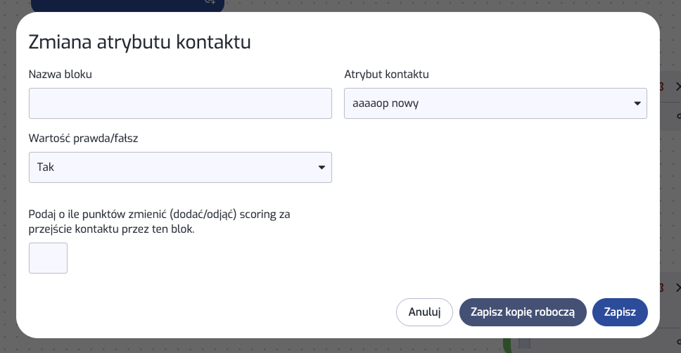Screen dimensions: 681x353
Task: Click the small grey square below the dialog
Action: click(x=524, y=343)
